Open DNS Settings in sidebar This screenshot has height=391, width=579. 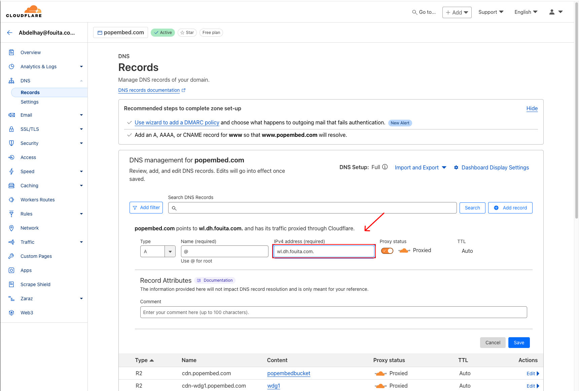coord(30,102)
